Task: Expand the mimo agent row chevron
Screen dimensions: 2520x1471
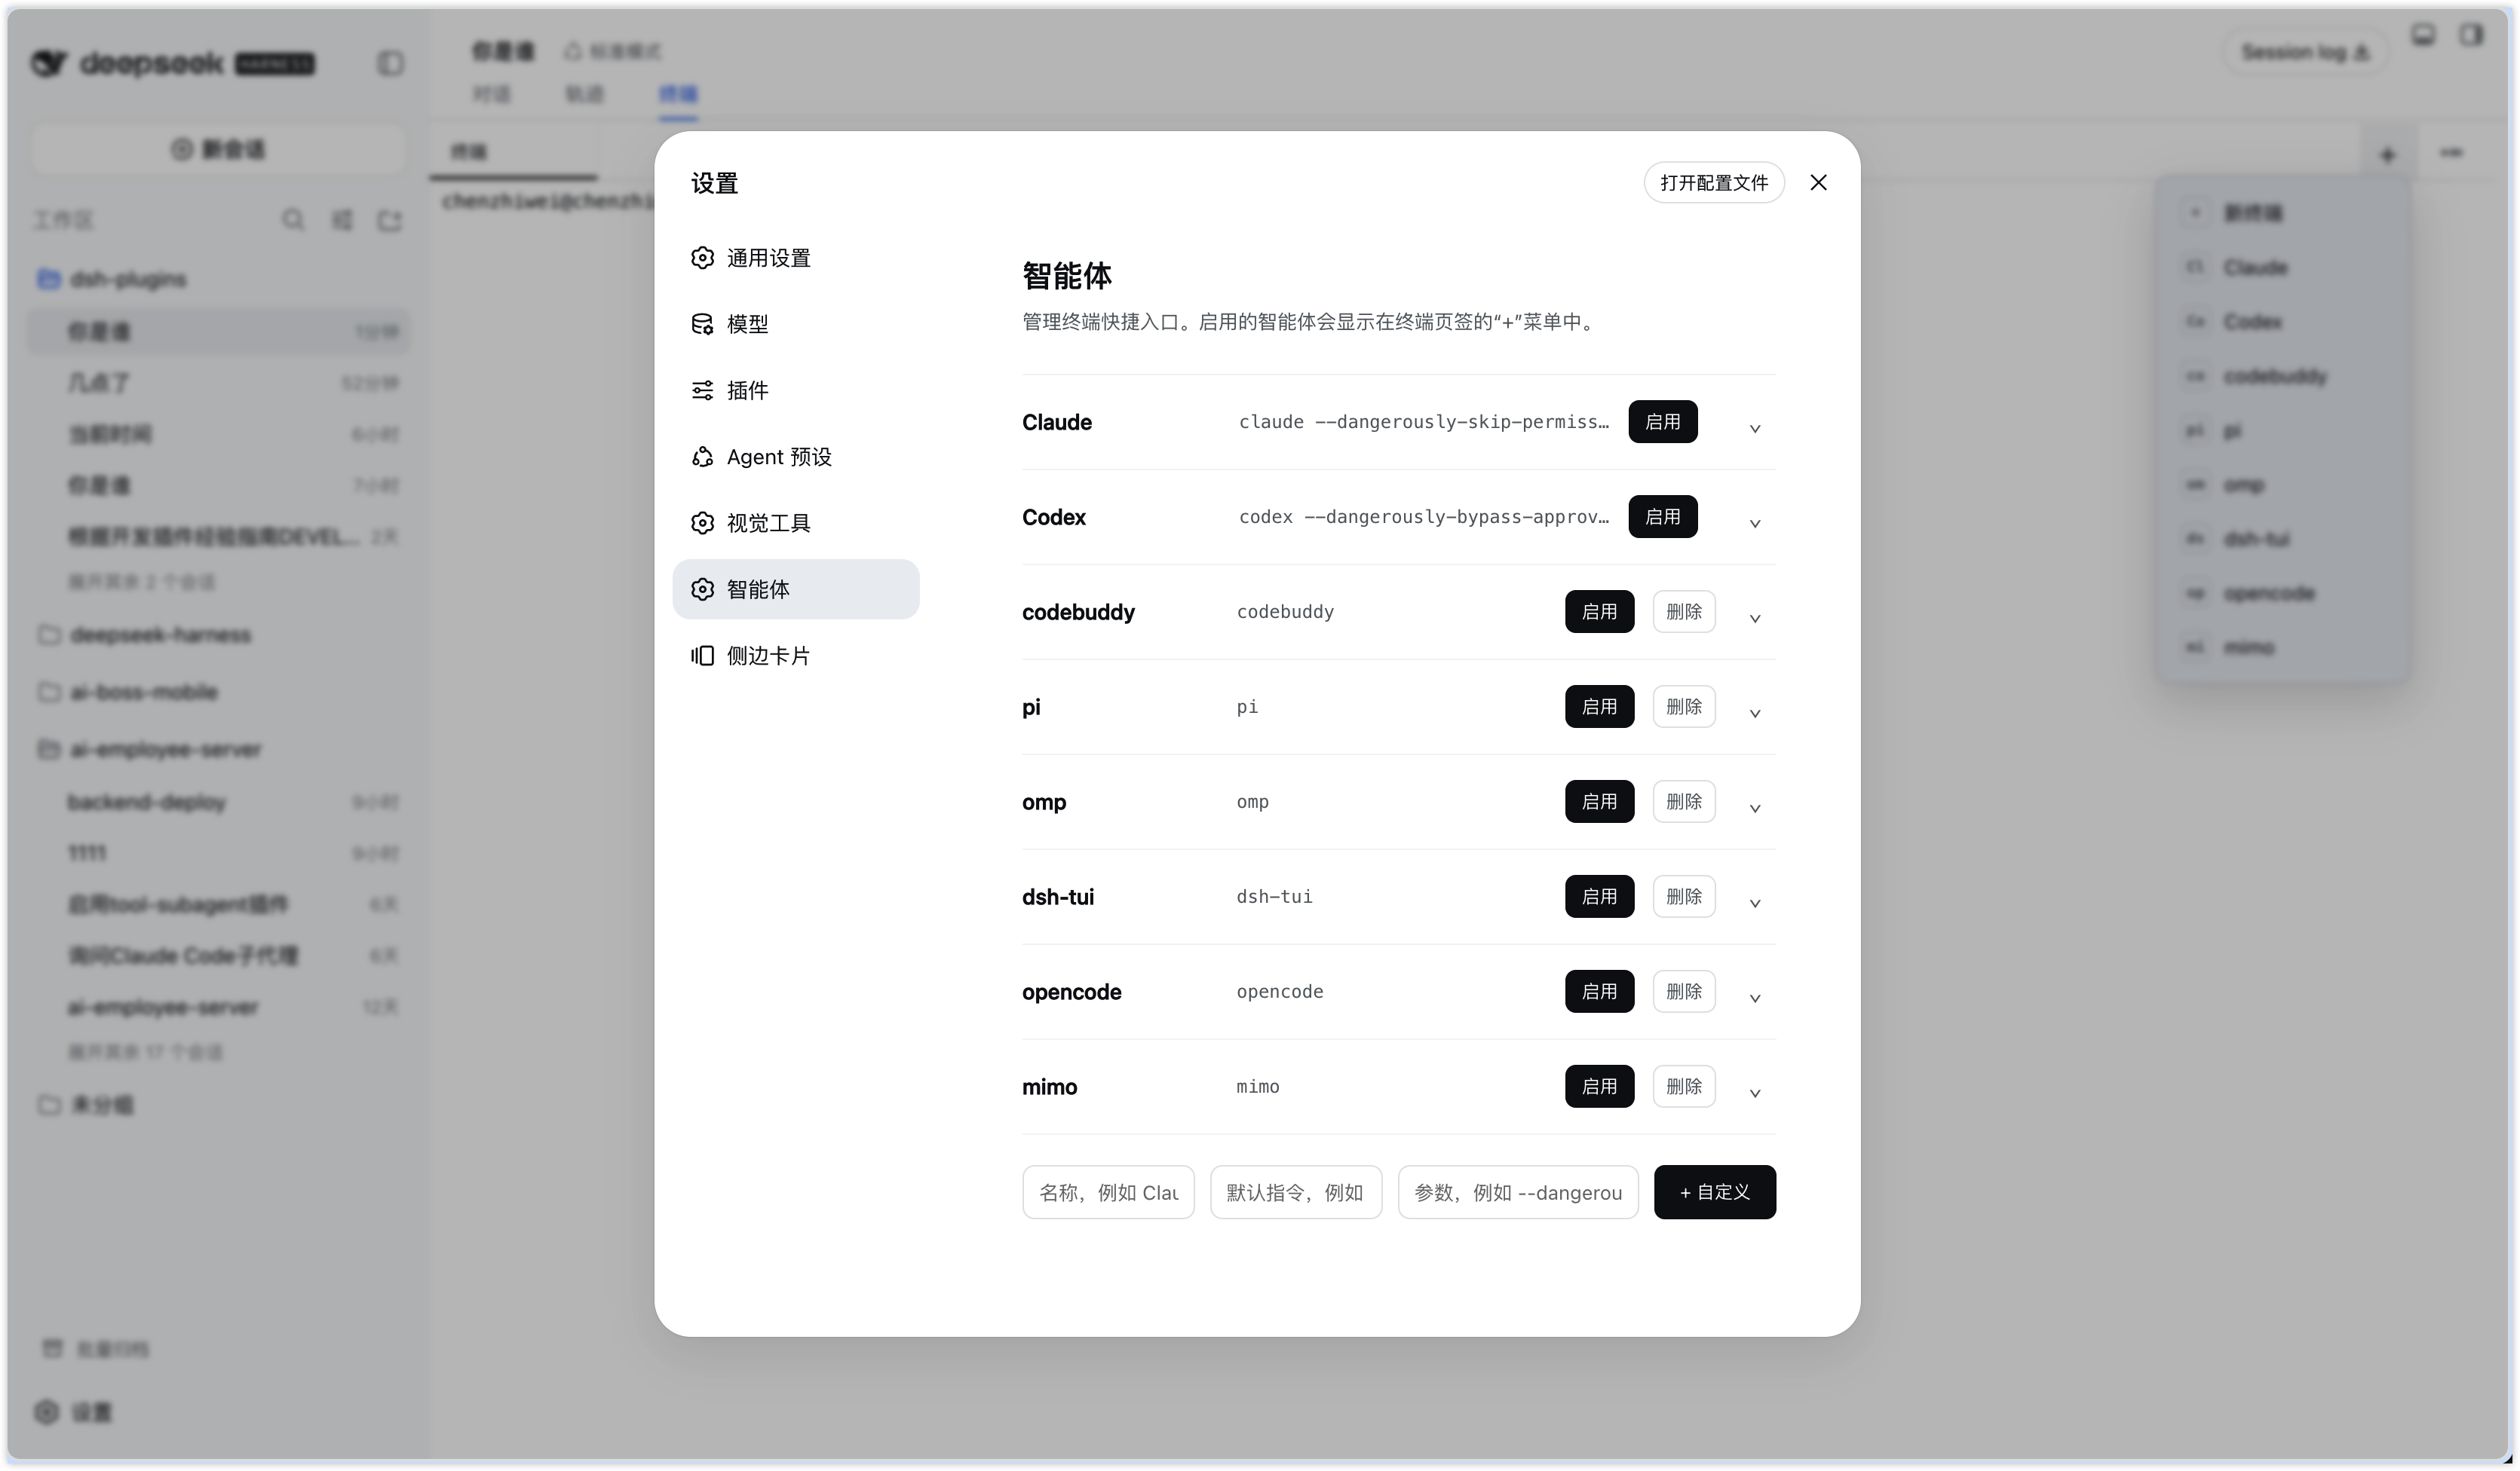Action: point(1754,1093)
